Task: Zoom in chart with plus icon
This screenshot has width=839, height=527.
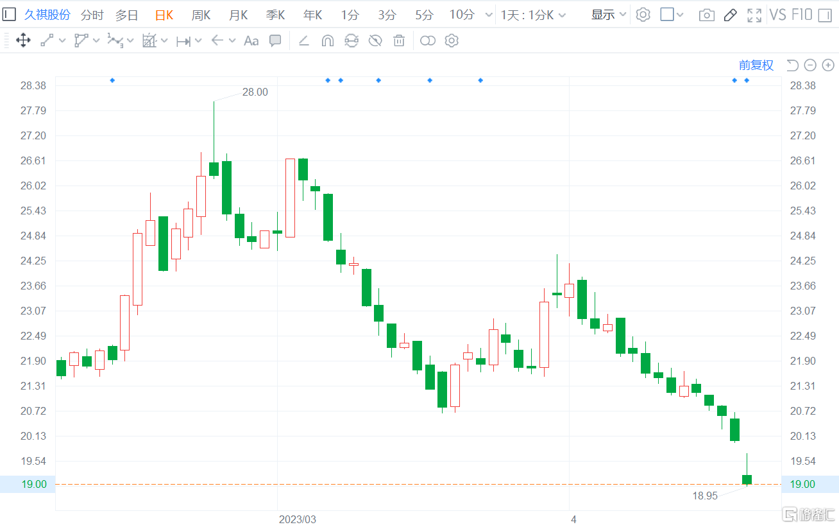Action: (x=828, y=65)
